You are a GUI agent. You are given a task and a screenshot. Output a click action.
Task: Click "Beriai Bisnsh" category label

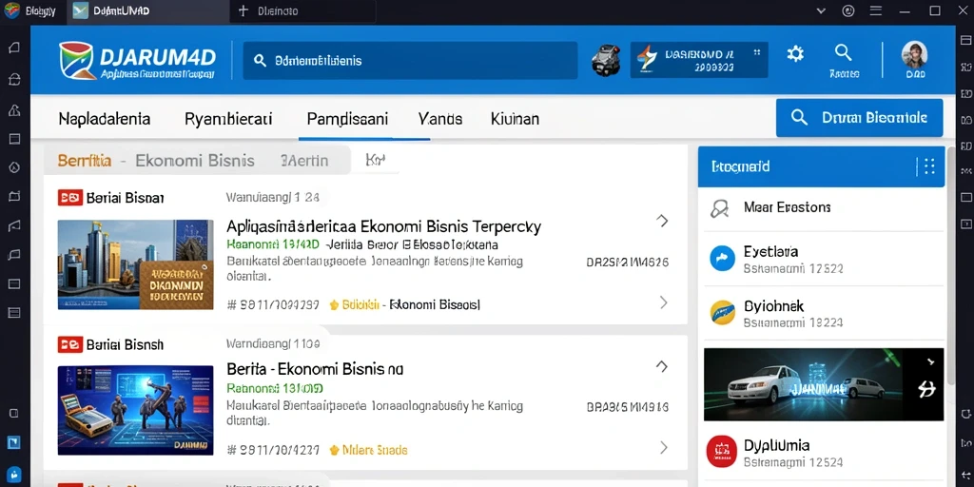(x=125, y=344)
